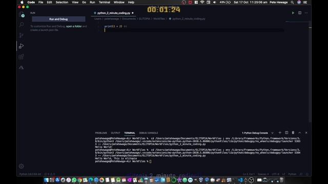
Task: Open the File menu
Action: [41, 2]
